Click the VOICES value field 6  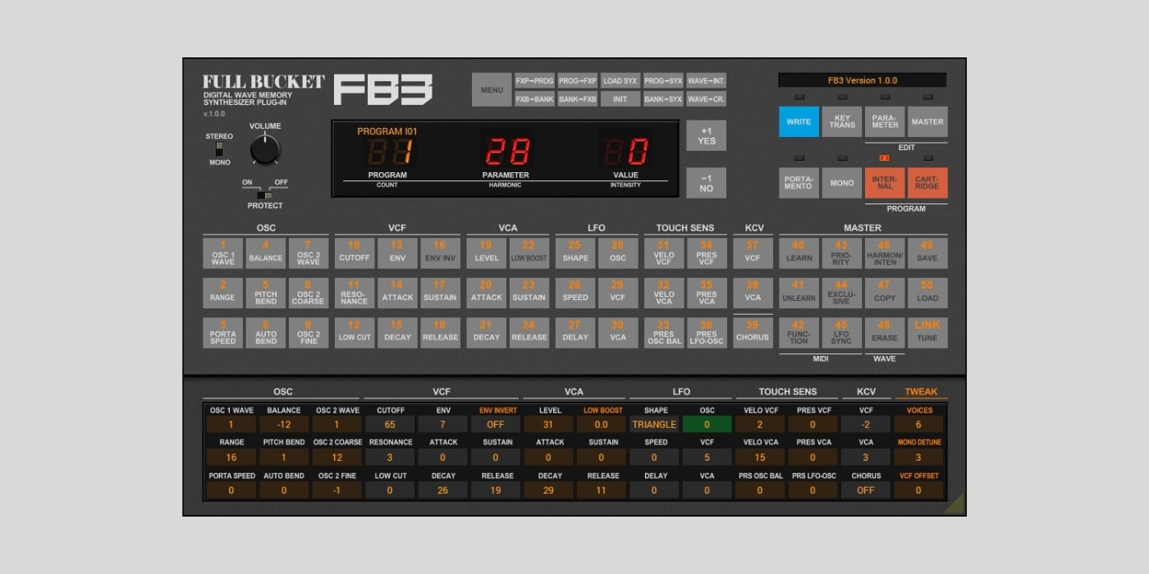pyautogui.click(x=918, y=425)
